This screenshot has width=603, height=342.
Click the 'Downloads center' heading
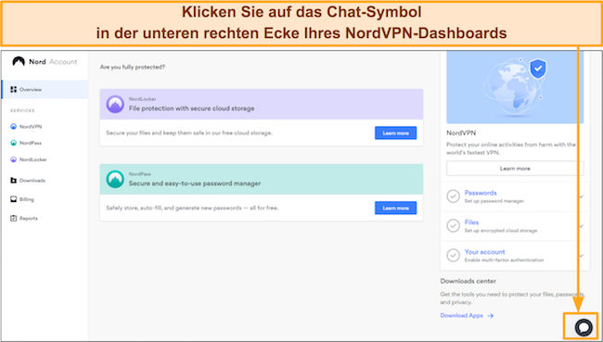coord(468,281)
